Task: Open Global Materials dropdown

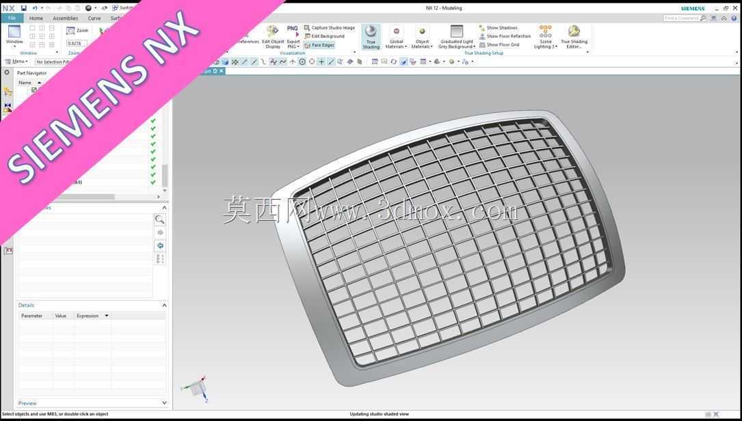Action: pos(396,37)
